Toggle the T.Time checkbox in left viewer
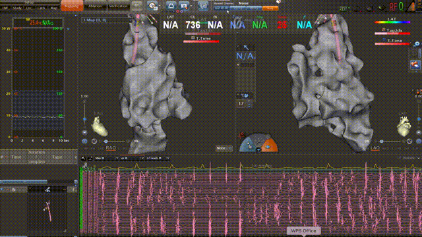 (x=193, y=38)
